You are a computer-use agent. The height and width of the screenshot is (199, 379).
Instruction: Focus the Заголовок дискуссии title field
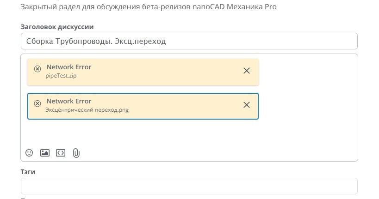[x=189, y=41]
